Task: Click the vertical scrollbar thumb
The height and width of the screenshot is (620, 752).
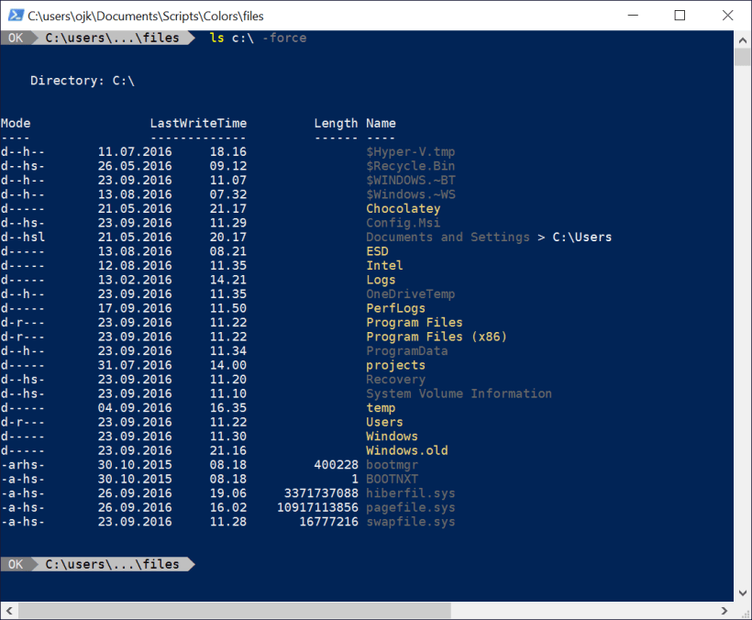Action: click(742, 57)
